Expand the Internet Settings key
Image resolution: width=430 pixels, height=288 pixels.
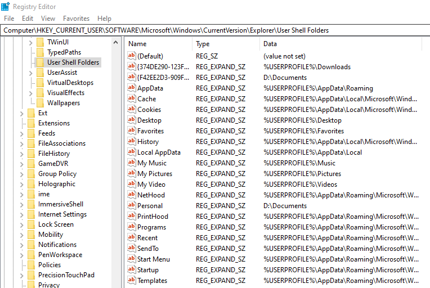[x=21, y=215]
